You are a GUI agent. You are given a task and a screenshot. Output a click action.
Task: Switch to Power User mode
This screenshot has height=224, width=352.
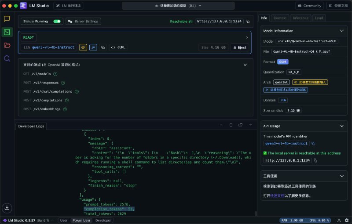click(x=81, y=220)
